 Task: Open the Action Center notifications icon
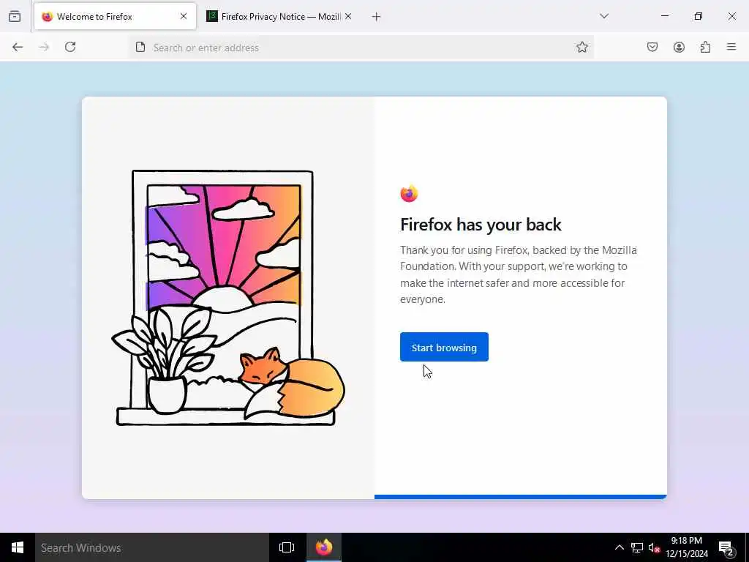click(x=726, y=547)
